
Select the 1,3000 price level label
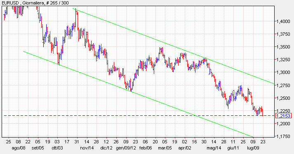pos(283,72)
